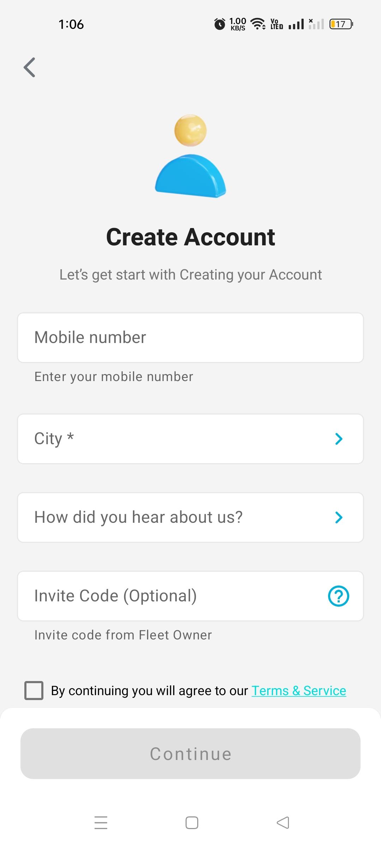Tap the user avatar illustration
Viewport: 381px width, 846px height.
pos(190,156)
